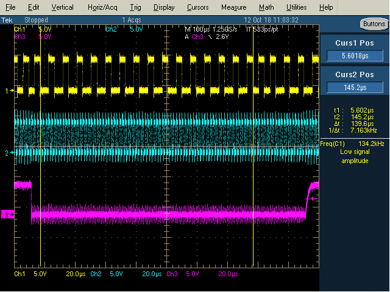This screenshot has width=390, height=292.
Task: Open the Math menu
Action: (266, 7)
